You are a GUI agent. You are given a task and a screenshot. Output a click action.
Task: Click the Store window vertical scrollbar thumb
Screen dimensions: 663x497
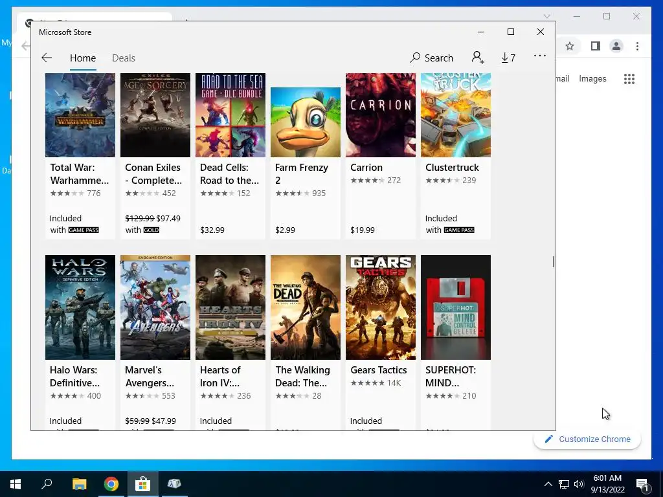coord(553,261)
